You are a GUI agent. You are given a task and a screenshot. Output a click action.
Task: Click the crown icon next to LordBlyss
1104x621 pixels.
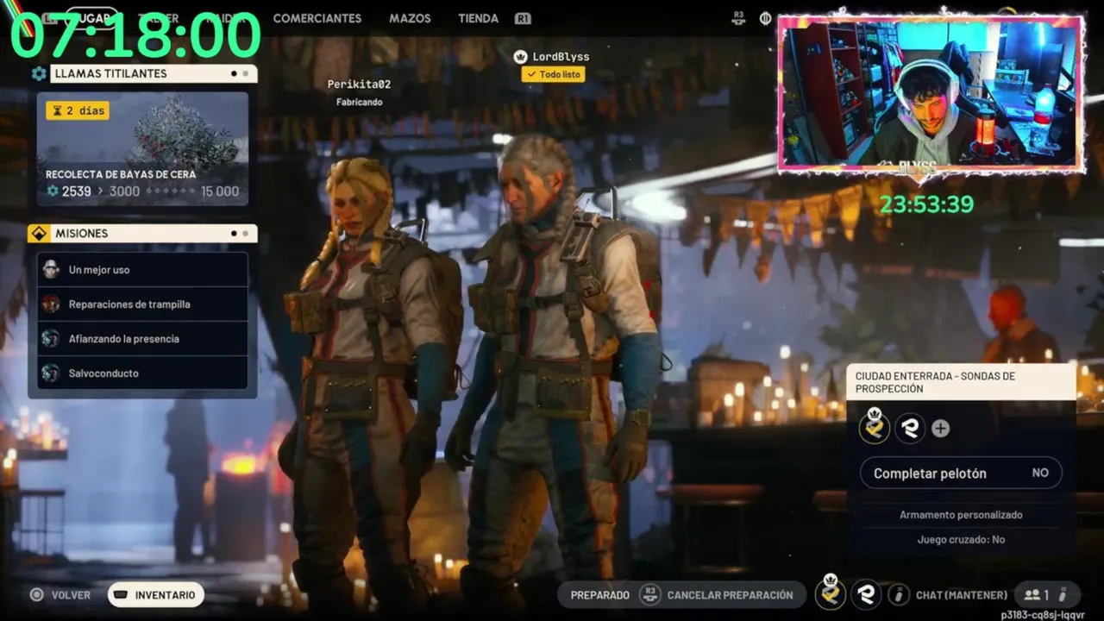520,56
